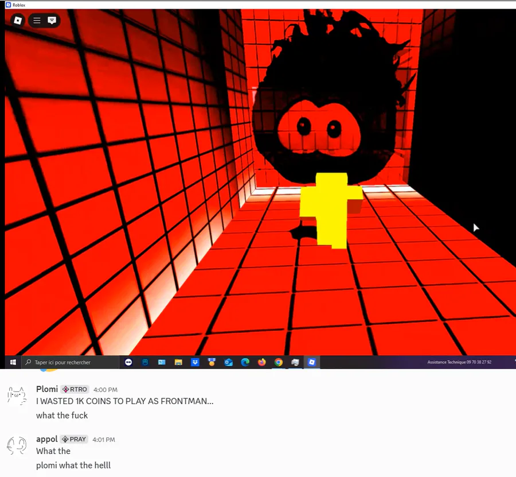Select the message 'plomi what the helll'
The width and height of the screenshot is (516, 477).
[73, 465]
